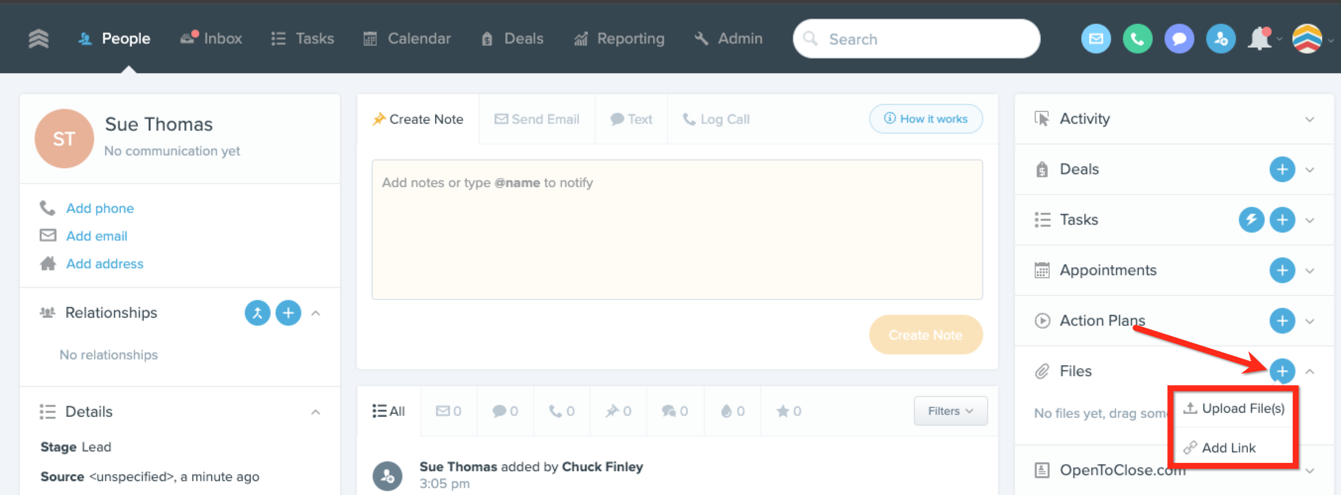The image size is (1341, 495).
Task: Open the purple chat bubble icon
Action: (1179, 39)
